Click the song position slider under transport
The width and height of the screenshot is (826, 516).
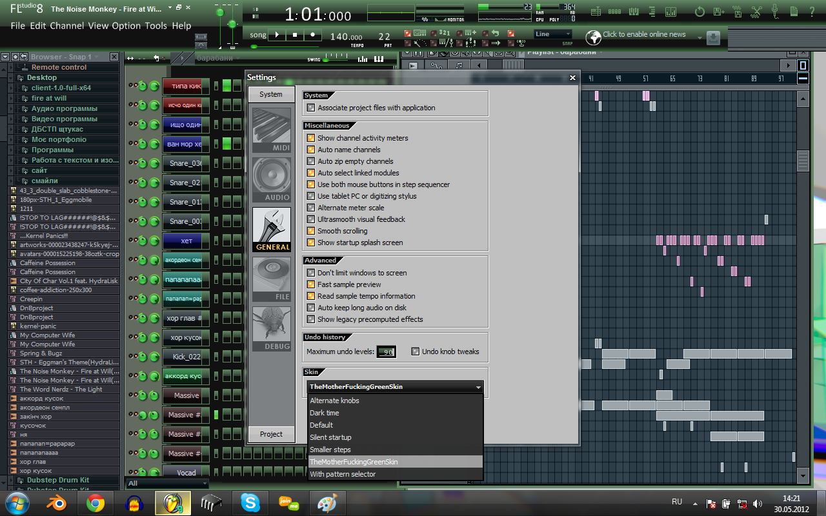pos(285,46)
